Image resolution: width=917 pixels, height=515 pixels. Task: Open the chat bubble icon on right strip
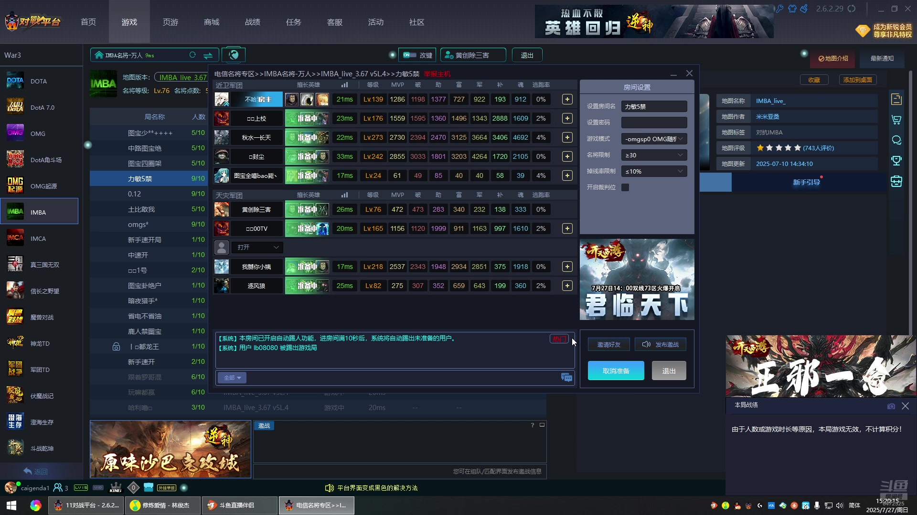tap(896, 140)
